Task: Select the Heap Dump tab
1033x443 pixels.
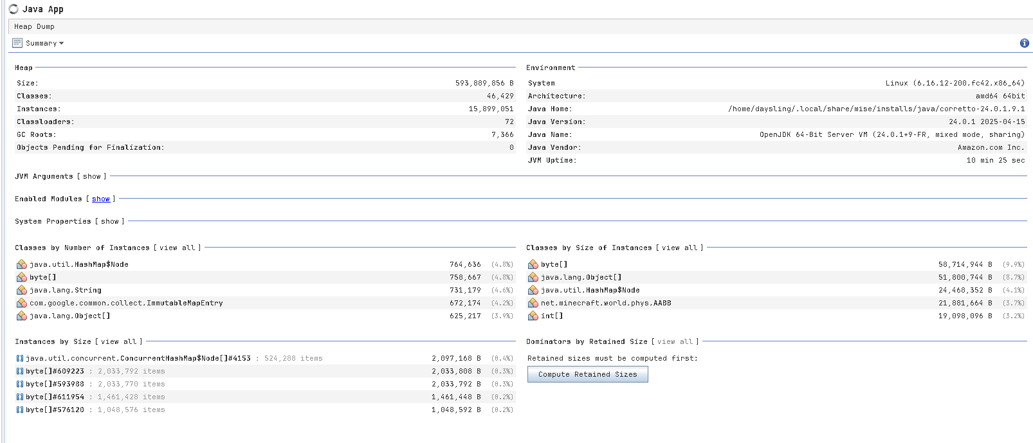Action: (x=34, y=26)
